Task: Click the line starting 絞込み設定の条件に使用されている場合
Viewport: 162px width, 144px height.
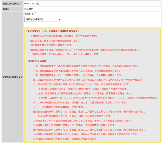Action: pos(87,80)
